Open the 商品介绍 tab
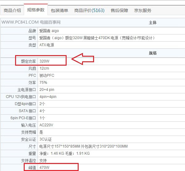Viewport: 185px width, 171px height. (12, 10)
